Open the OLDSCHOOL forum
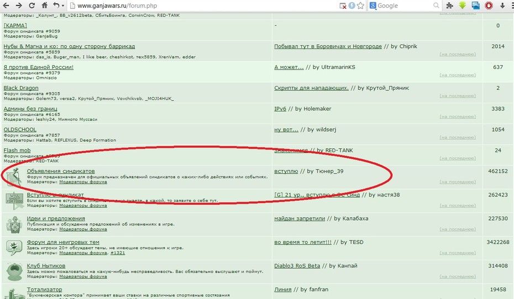Screen dimensions: 514x299 [20, 130]
